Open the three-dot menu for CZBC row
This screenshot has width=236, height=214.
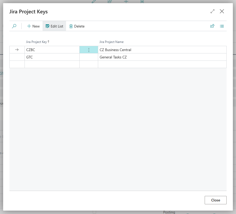89,50
